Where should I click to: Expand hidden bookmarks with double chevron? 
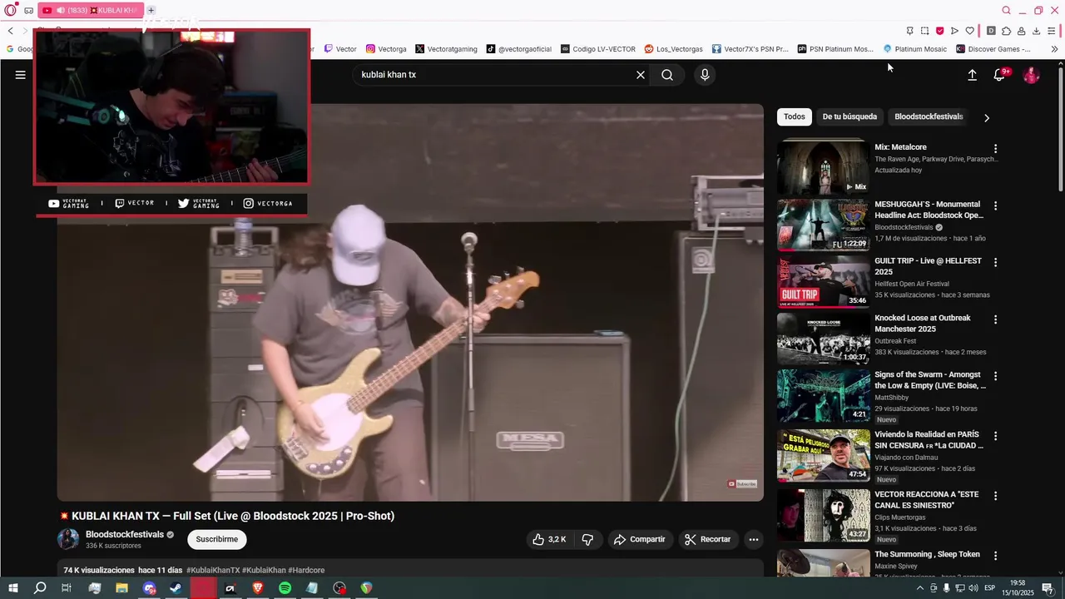click(x=1054, y=49)
